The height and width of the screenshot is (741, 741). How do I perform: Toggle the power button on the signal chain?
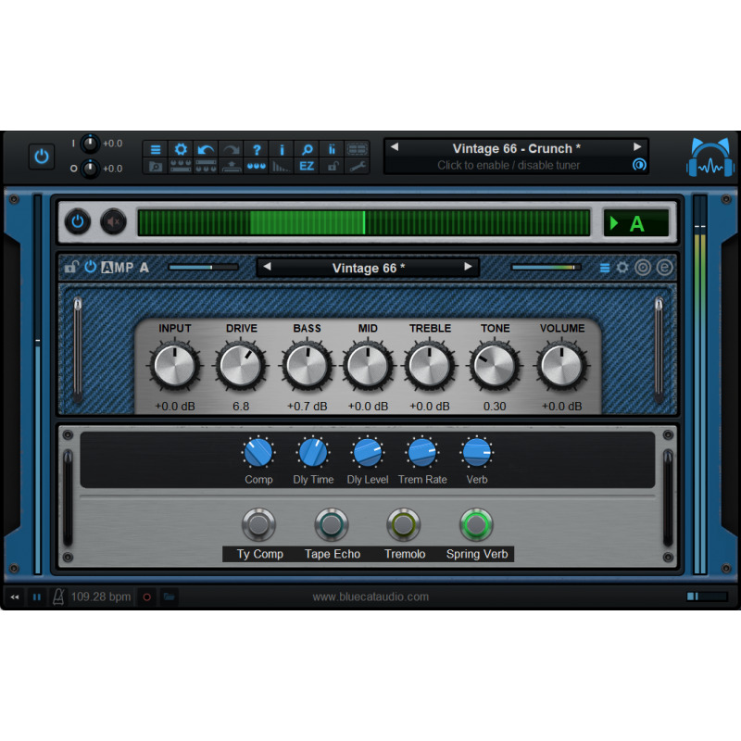77,222
